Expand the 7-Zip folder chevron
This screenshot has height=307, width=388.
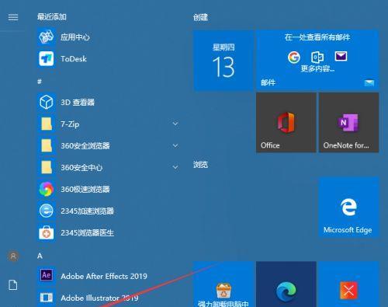point(175,124)
